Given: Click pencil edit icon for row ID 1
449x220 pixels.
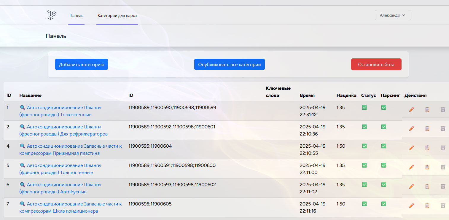Looking at the screenshot, I should (x=411, y=109).
